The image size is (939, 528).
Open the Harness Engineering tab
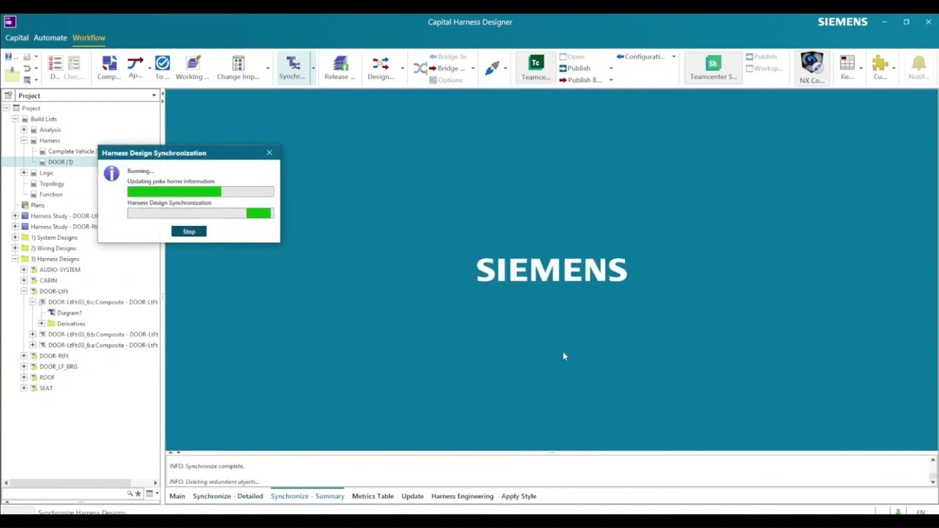point(462,496)
